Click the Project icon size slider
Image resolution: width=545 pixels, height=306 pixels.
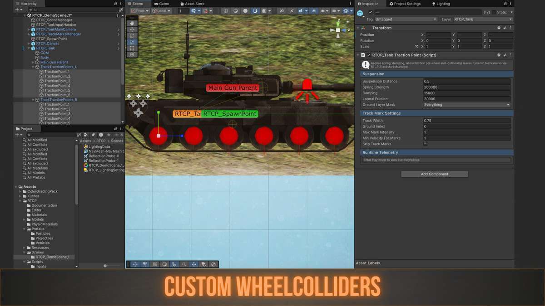[113, 266]
